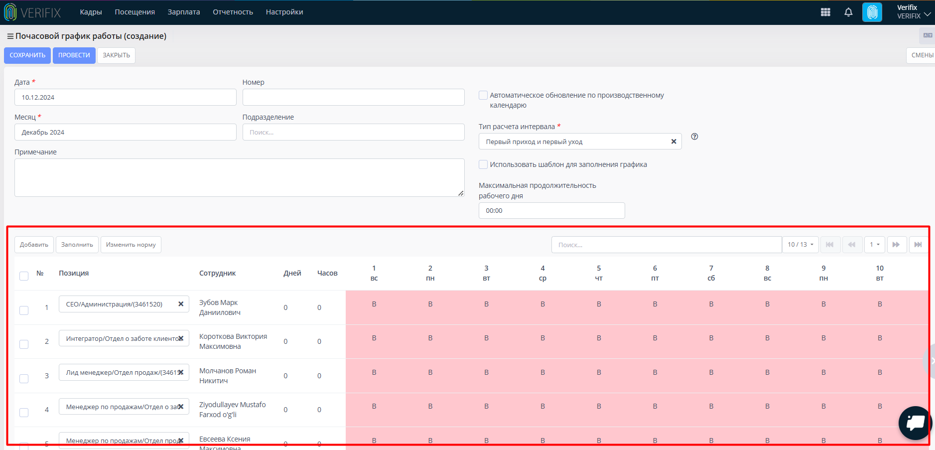Open the notifications bell
The height and width of the screenshot is (450, 935).
coord(848,12)
